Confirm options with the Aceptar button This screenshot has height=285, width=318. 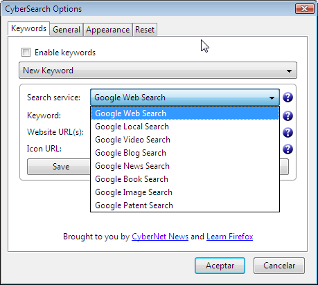click(220, 265)
